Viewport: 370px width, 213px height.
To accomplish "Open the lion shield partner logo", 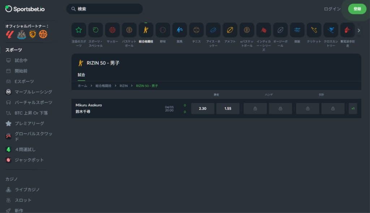I will click(33, 34).
